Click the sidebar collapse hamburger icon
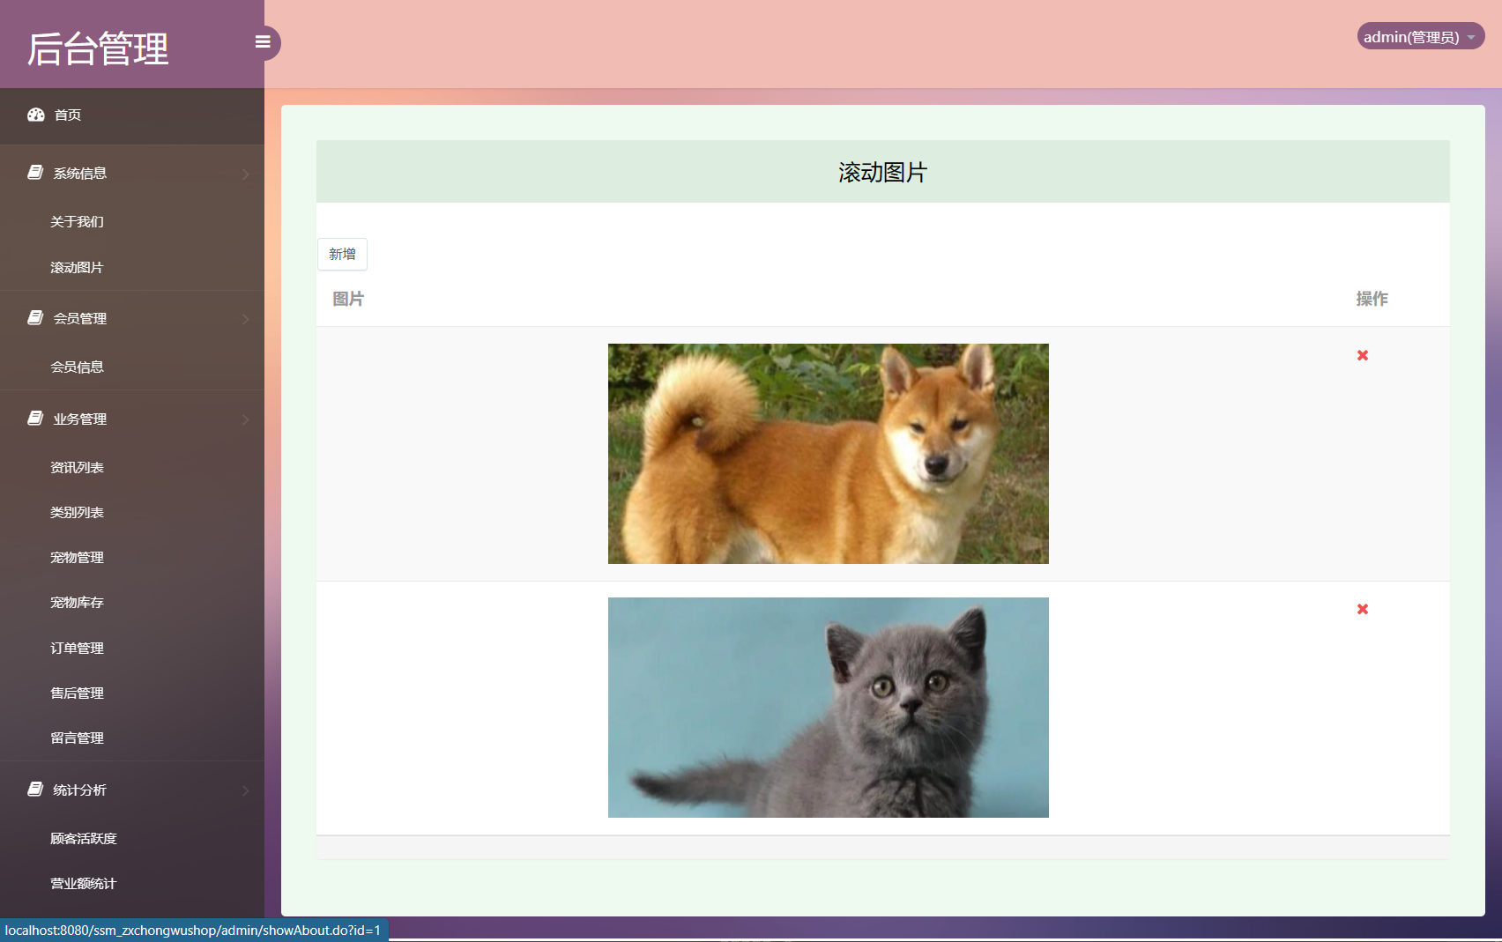The height and width of the screenshot is (942, 1502). (263, 41)
